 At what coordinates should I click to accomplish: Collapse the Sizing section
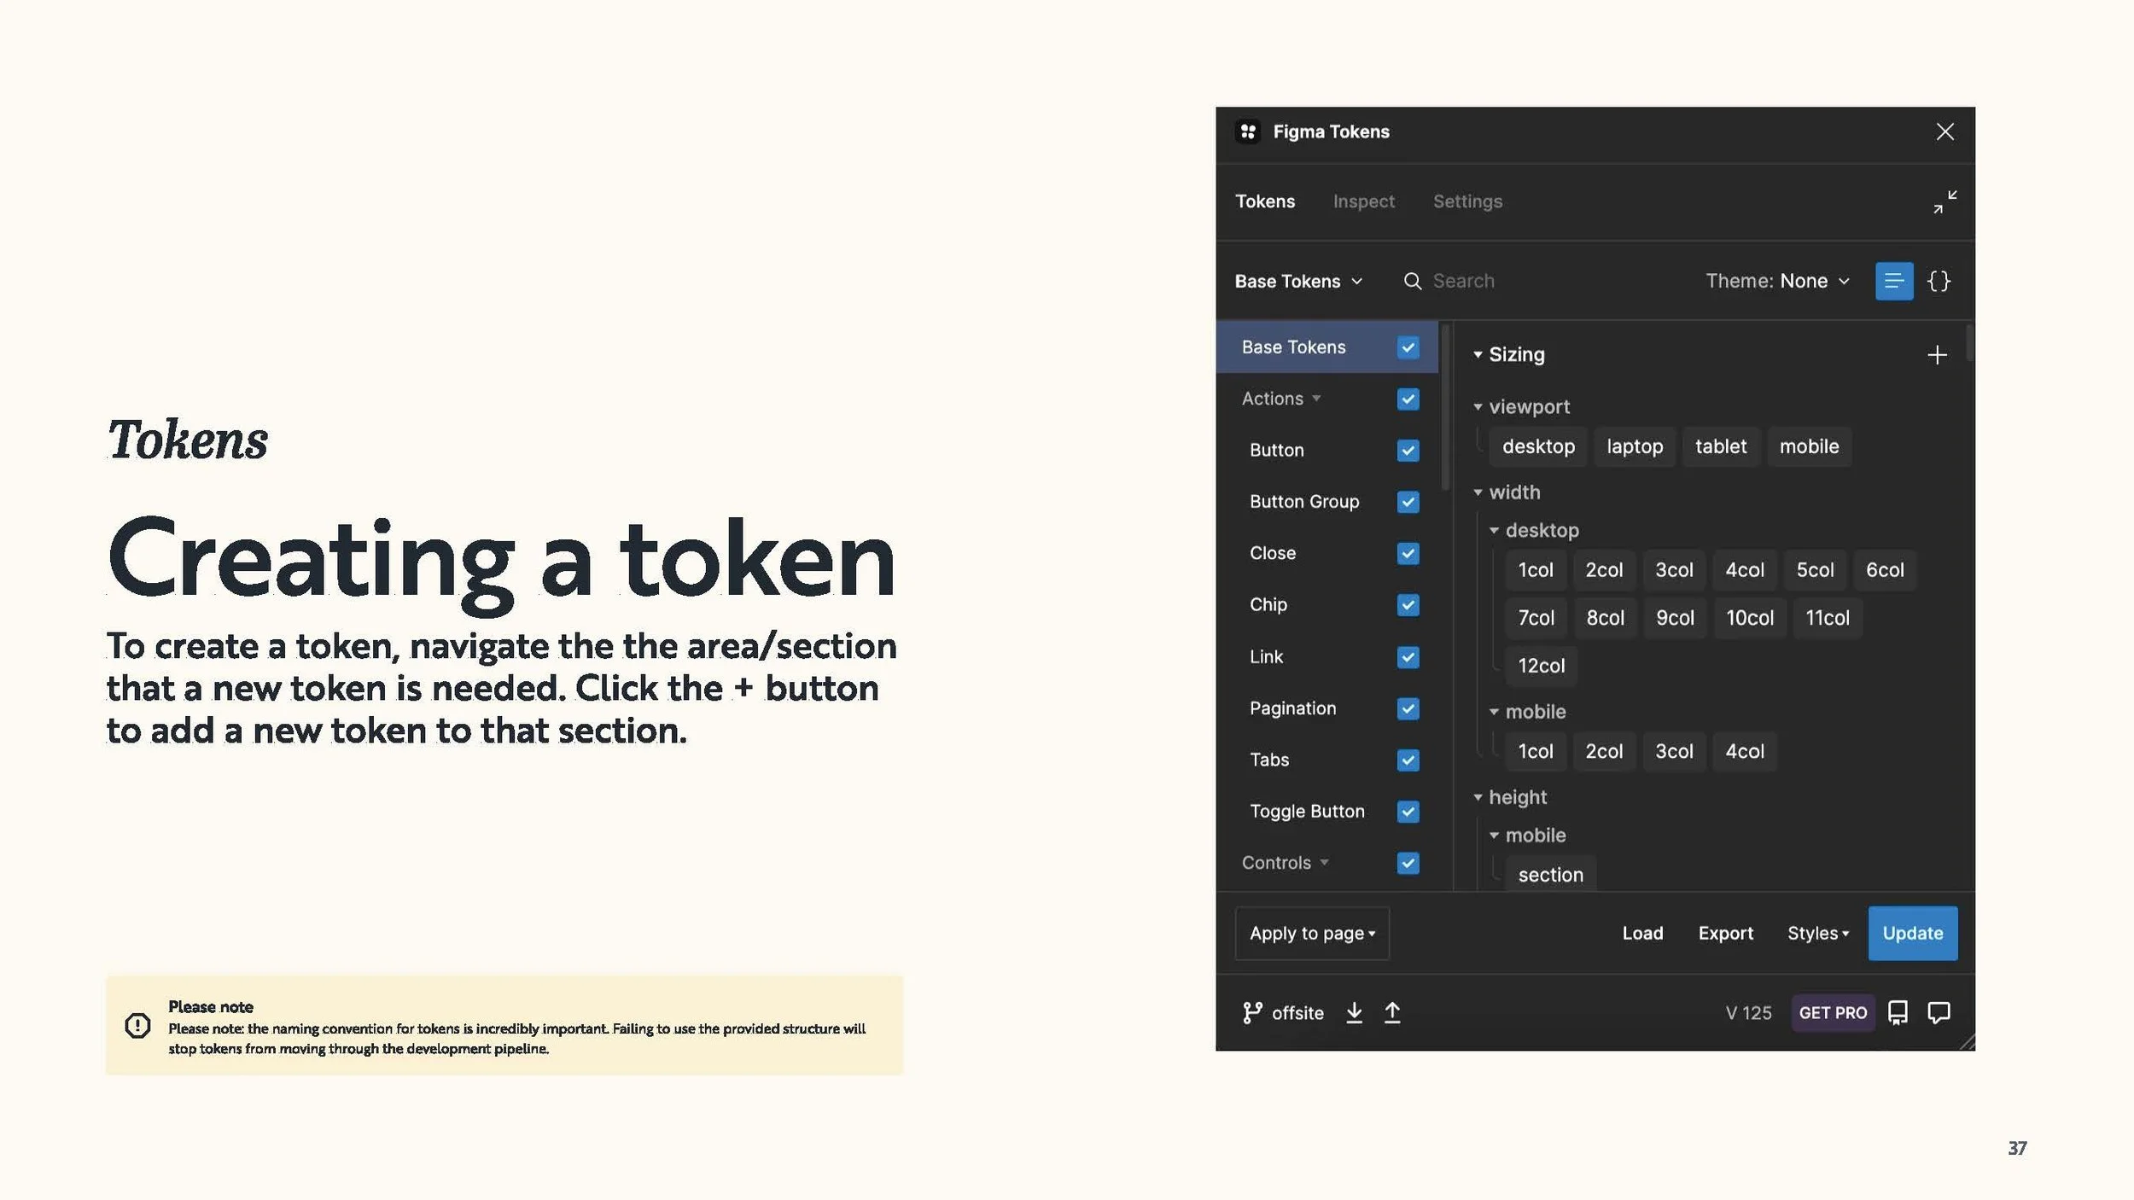coord(1478,354)
